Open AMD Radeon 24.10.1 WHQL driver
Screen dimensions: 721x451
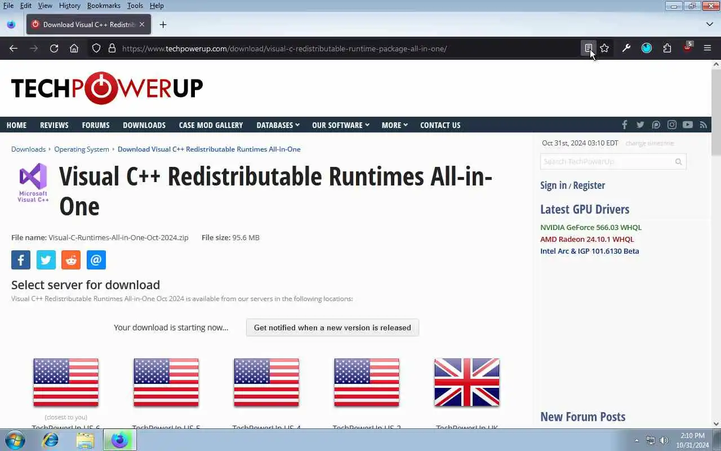587,239
